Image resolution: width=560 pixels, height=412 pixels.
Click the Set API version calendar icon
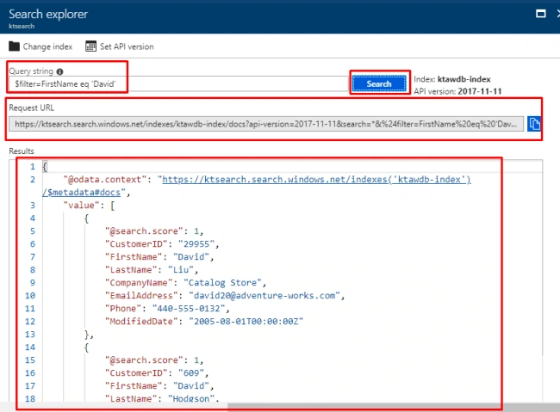90,46
